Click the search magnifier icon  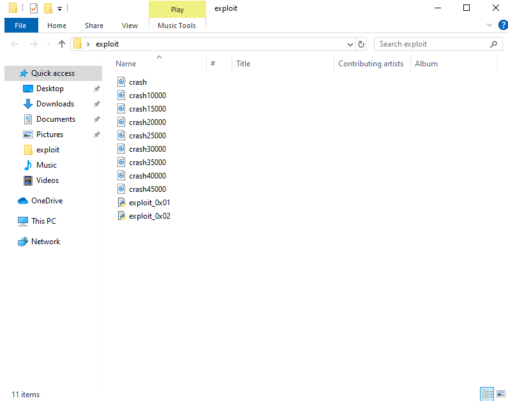(x=493, y=44)
